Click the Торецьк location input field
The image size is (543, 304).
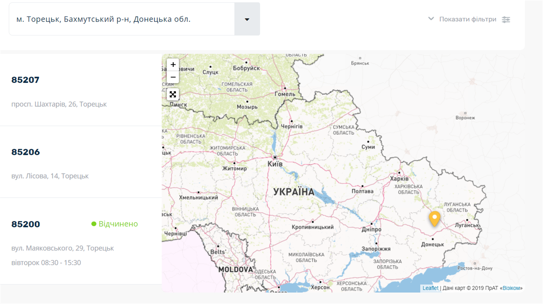tap(122, 19)
